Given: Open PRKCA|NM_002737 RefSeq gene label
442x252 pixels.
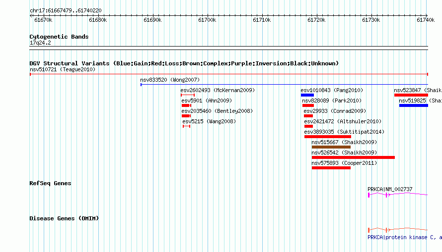Looking at the screenshot, I should pos(390,189).
